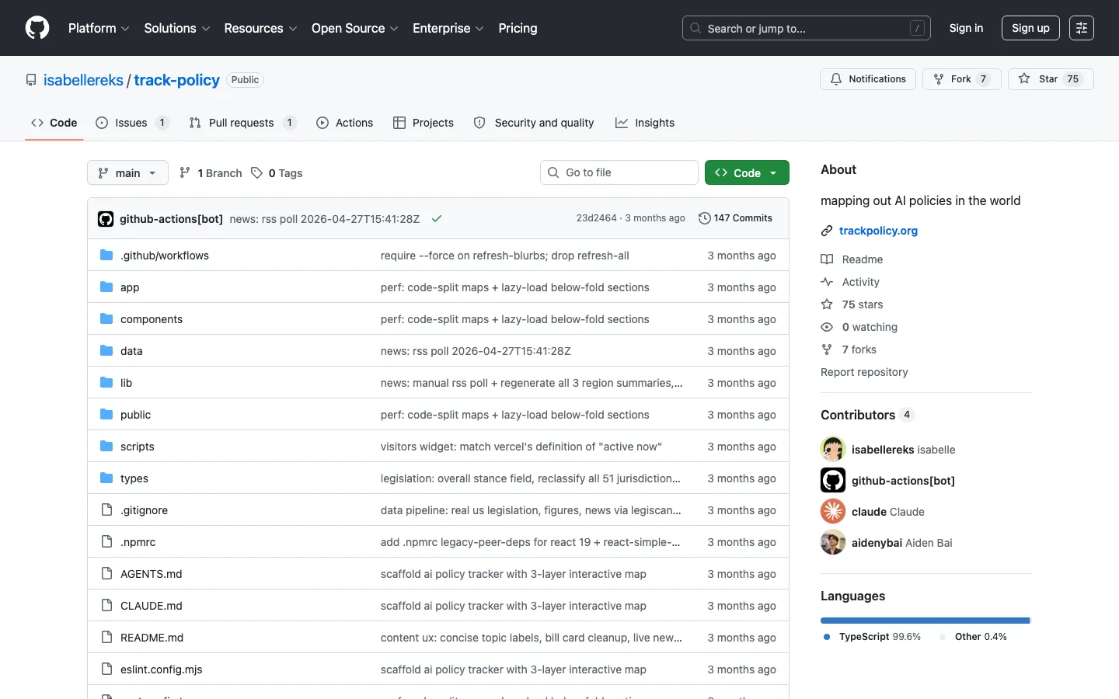Select the README.md file icon

pos(106,637)
